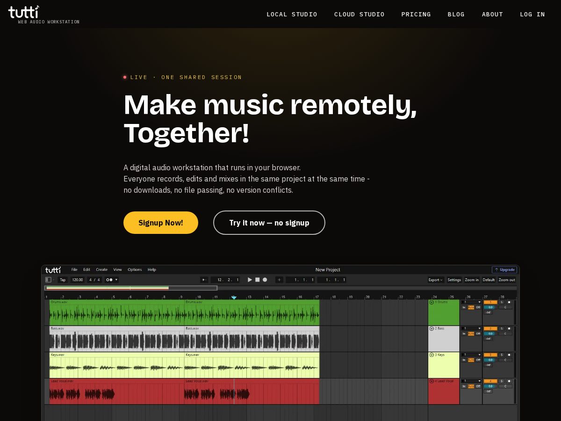Click the Drums track volume slider 0.0
This screenshot has height=421, width=561.
490,307
